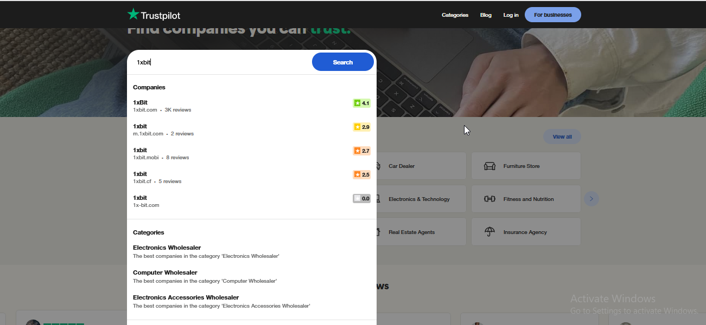The width and height of the screenshot is (706, 325).
Task: Click the blue Search button
Action: pos(343,62)
